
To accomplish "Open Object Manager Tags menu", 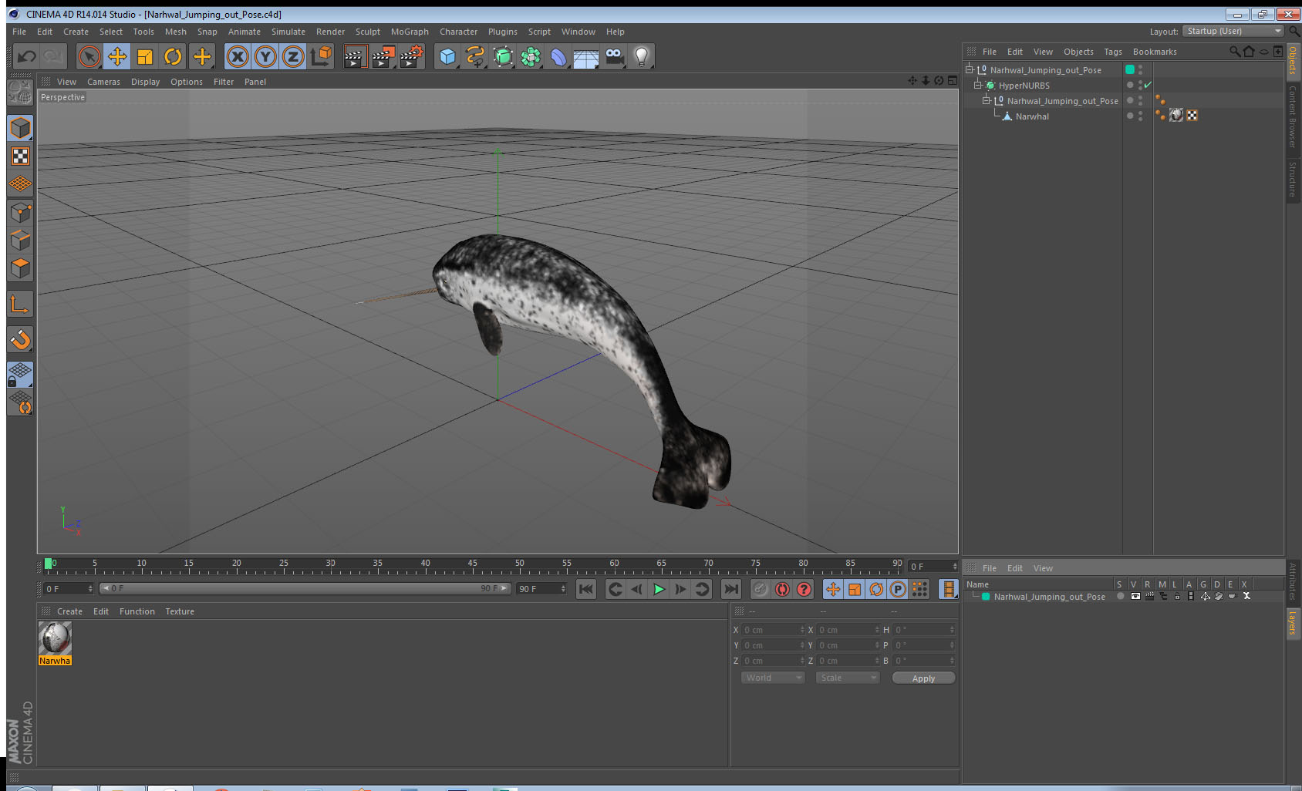I will (1113, 52).
